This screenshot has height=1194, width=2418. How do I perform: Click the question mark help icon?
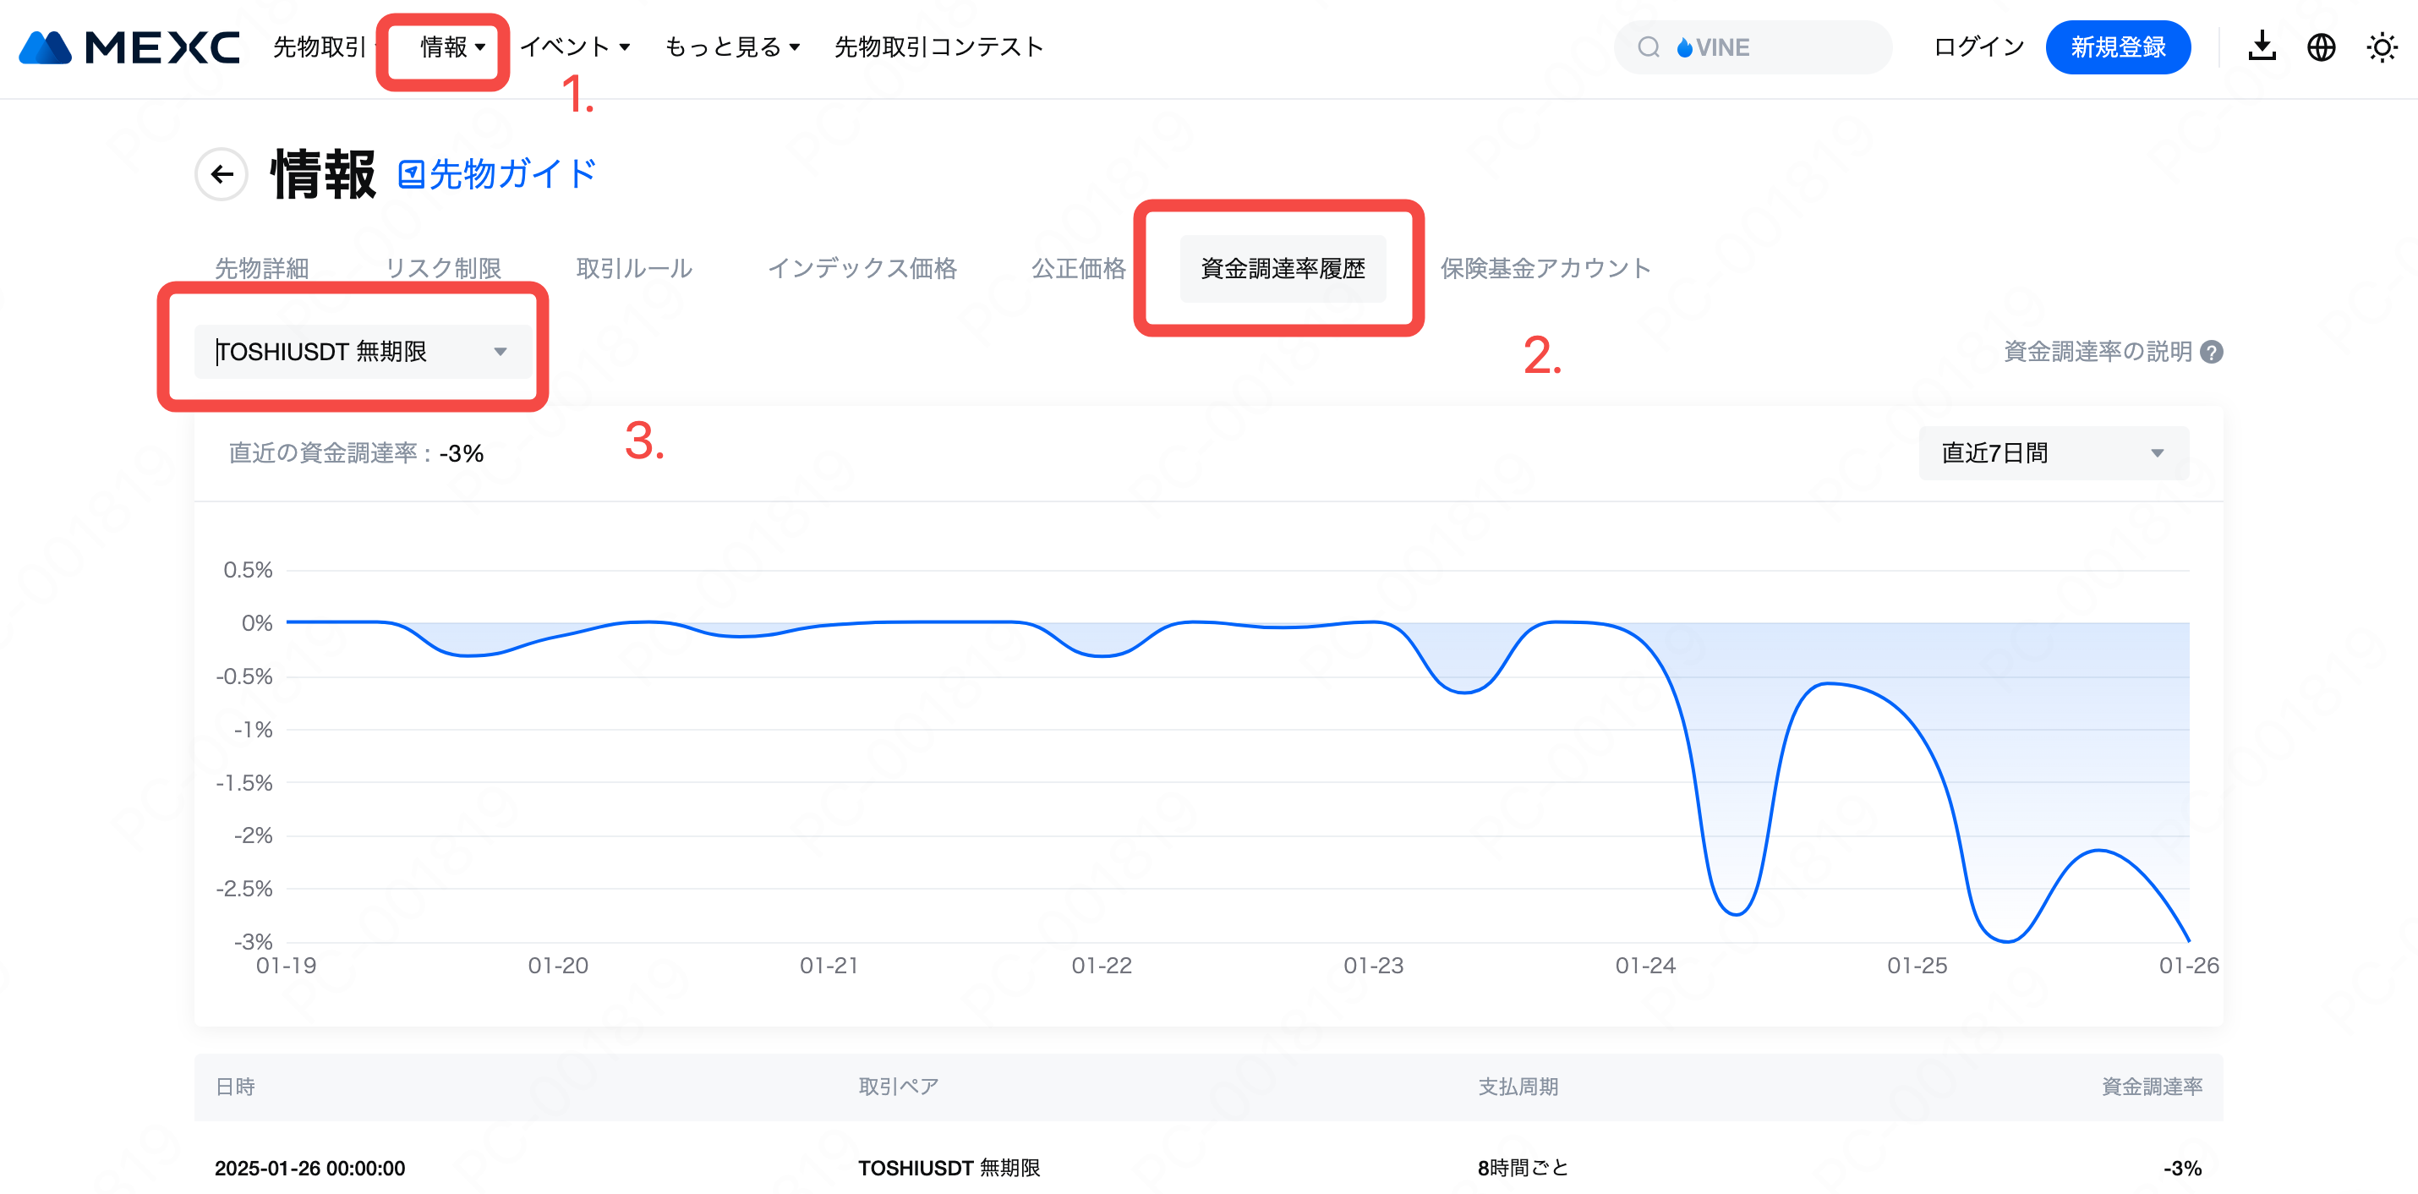pyautogui.click(x=2213, y=352)
